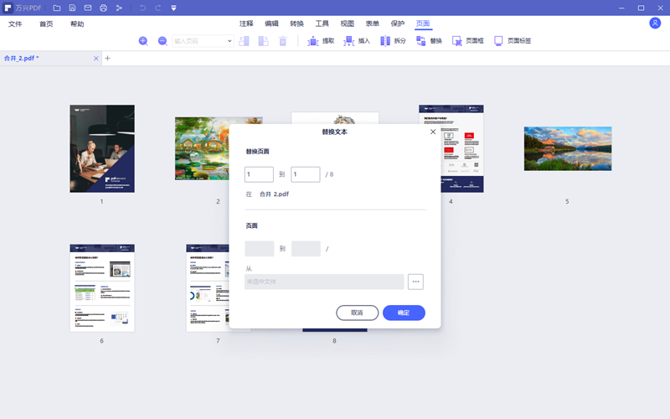Click the print icon in title bar
This screenshot has height=419, width=670.
[103, 8]
